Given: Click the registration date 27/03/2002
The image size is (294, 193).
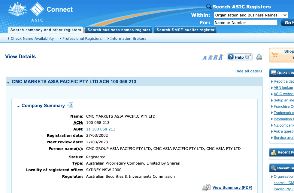Looking at the screenshot, I should click(x=97, y=136).
